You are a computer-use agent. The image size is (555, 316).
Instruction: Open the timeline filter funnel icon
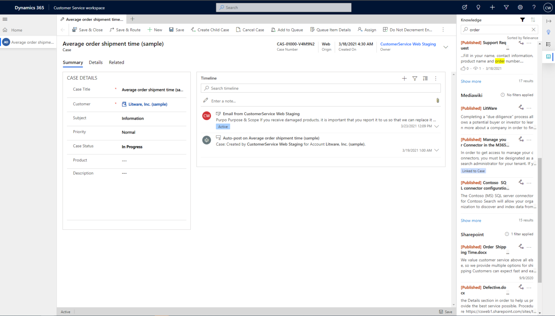coord(414,78)
